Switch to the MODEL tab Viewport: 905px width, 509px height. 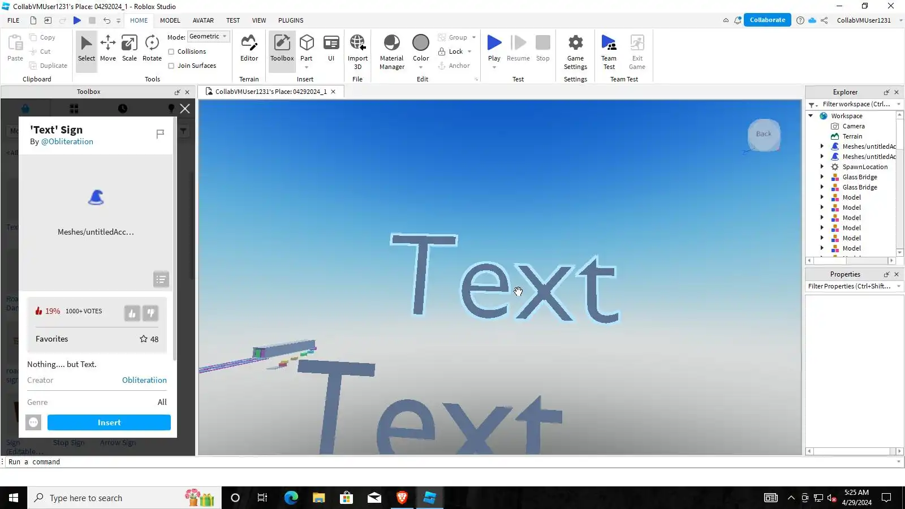pyautogui.click(x=170, y=20)
